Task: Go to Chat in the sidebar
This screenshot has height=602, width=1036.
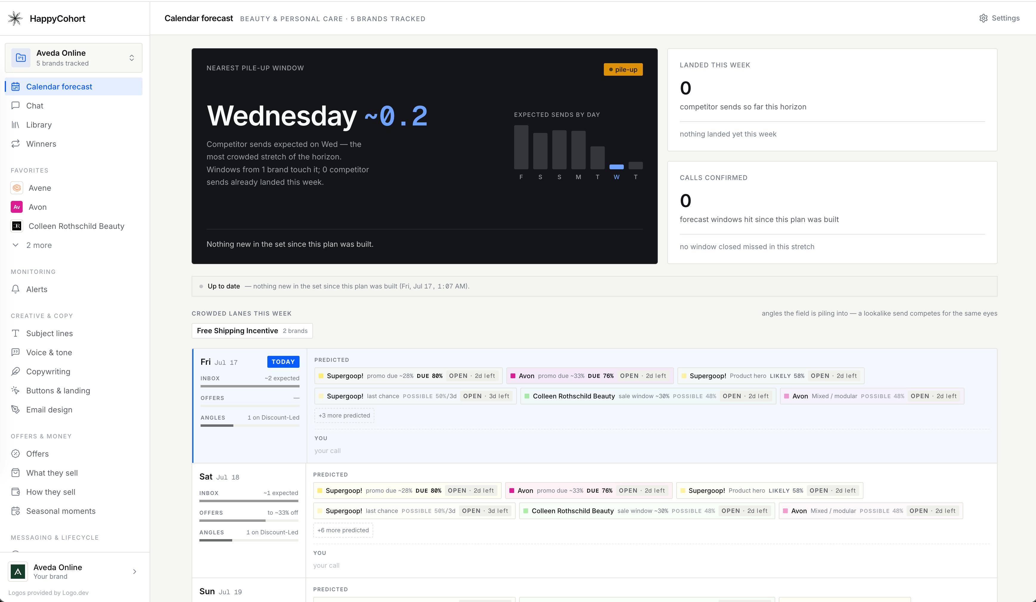Action: pyautogui.click(x=74, y=106)
